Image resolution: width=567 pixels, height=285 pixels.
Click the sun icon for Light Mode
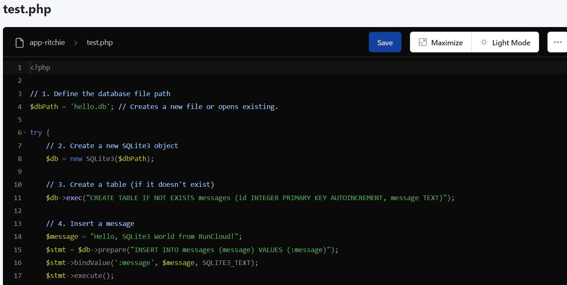(x=484, y=42)
